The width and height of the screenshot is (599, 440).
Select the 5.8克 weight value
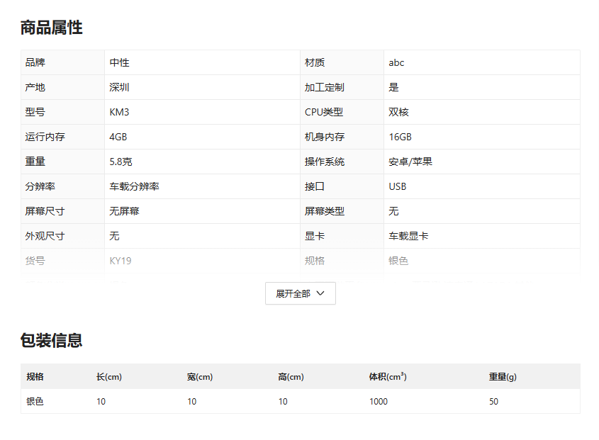(x=121, y=162)
